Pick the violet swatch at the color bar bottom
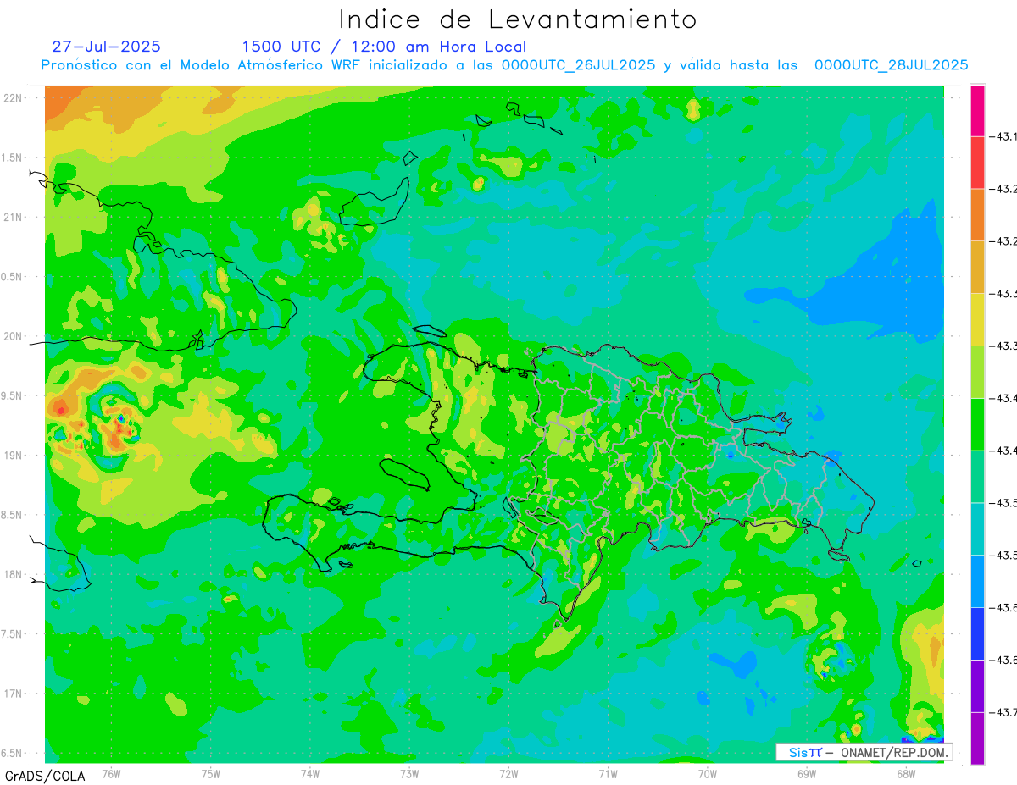Viewport: 1017px width, 785px height. (x=977, y=738)
